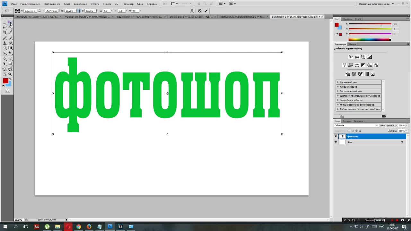Open Firefox from the taskbar
This screenshot has height=231, width=411.
point(89,227)
